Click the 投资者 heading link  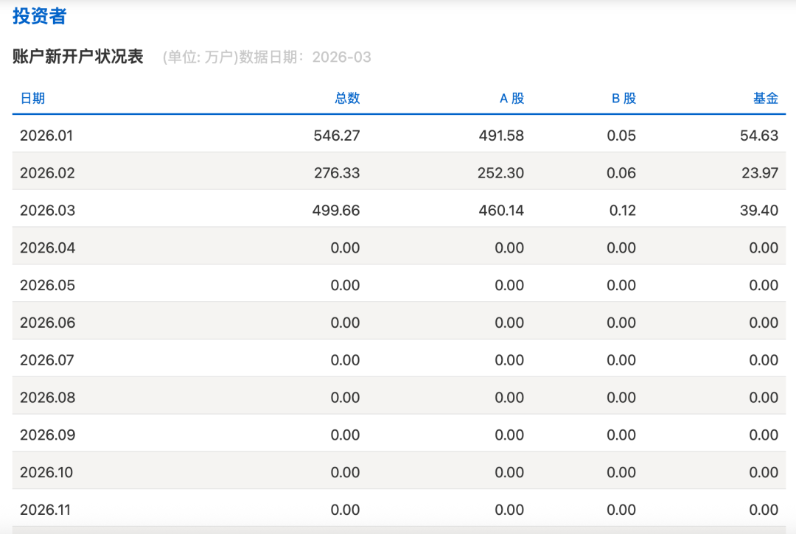click(x=39, y=16)
